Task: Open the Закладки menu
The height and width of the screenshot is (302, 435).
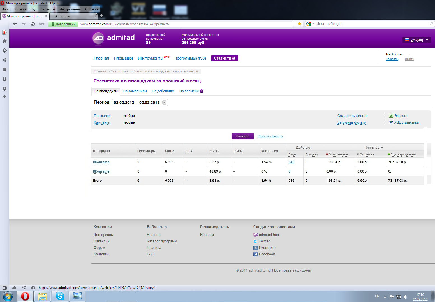Action: pyautogui.click(x=48, y=9)
